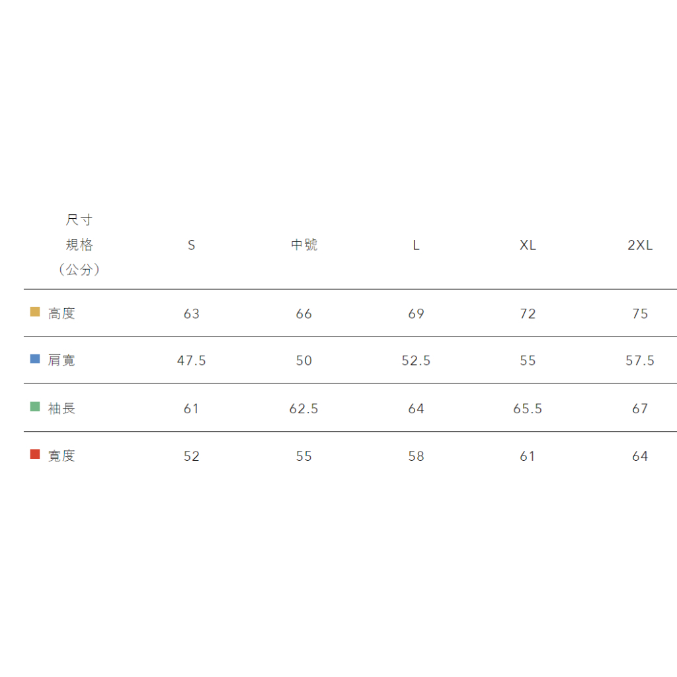Click the yellow square beside 高度
Screen dimensions: 677x677
(35, 312)
